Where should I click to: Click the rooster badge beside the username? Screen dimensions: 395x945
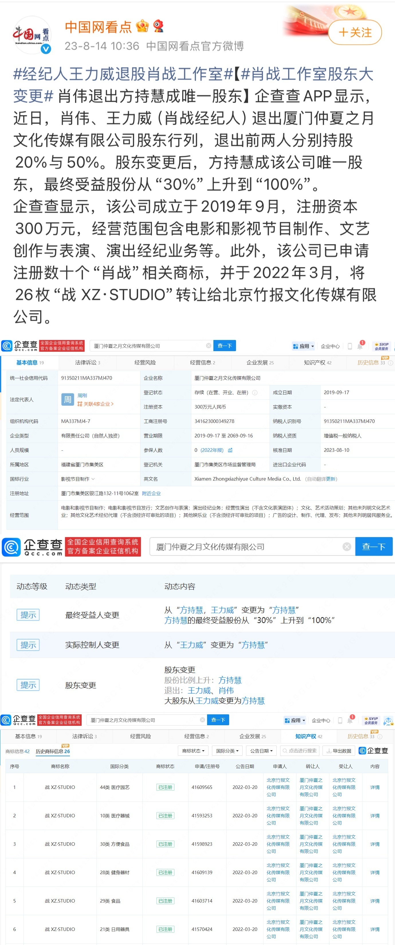[x=158, y=26]
